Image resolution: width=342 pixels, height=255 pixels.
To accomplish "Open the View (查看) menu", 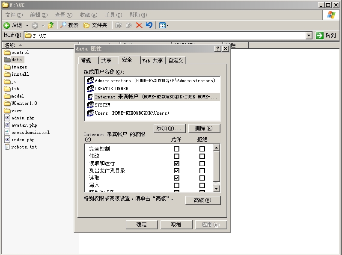I will click(63, 15).
